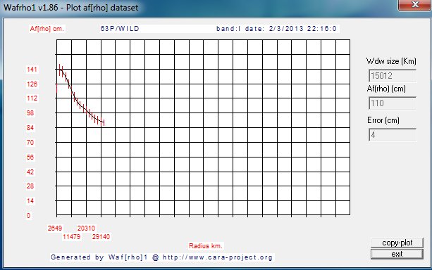Viewport: 432px width, 270px height.
Task: Click the cara-project.org URL footer text
Action: (x=218, y=257)
